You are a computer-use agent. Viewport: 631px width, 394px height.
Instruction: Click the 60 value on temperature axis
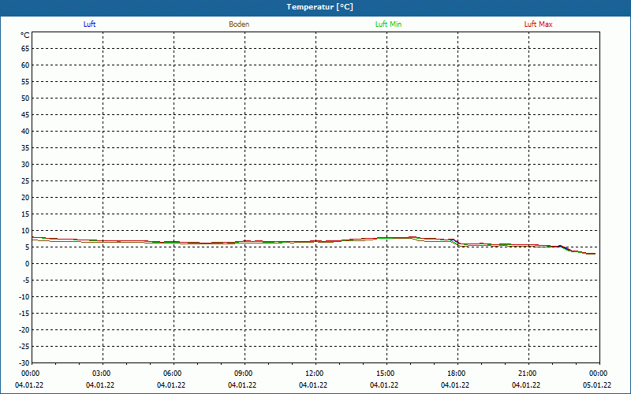tap(25, 65)
